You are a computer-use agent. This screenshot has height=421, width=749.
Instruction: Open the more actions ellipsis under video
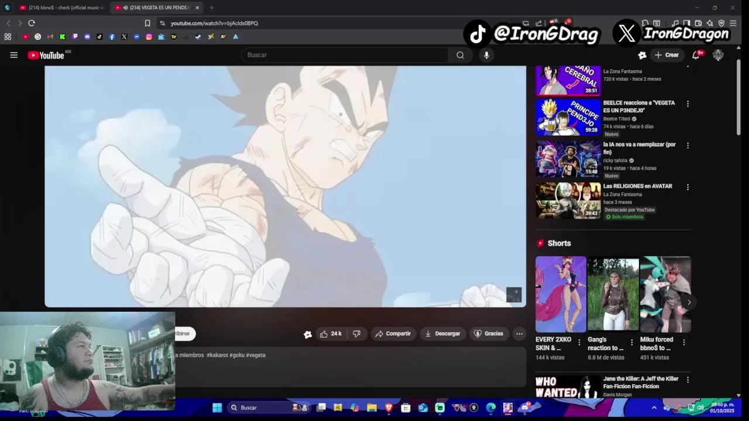519,334
